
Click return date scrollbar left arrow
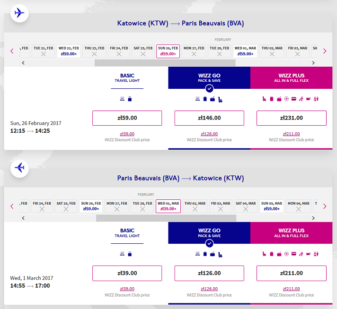[23, 218]
